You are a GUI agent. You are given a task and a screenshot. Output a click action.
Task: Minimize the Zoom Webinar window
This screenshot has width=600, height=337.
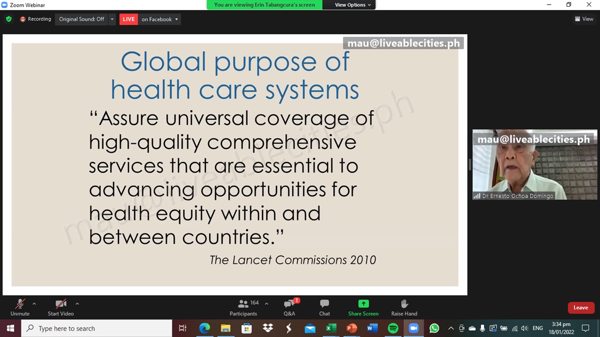tap(549, 5)
